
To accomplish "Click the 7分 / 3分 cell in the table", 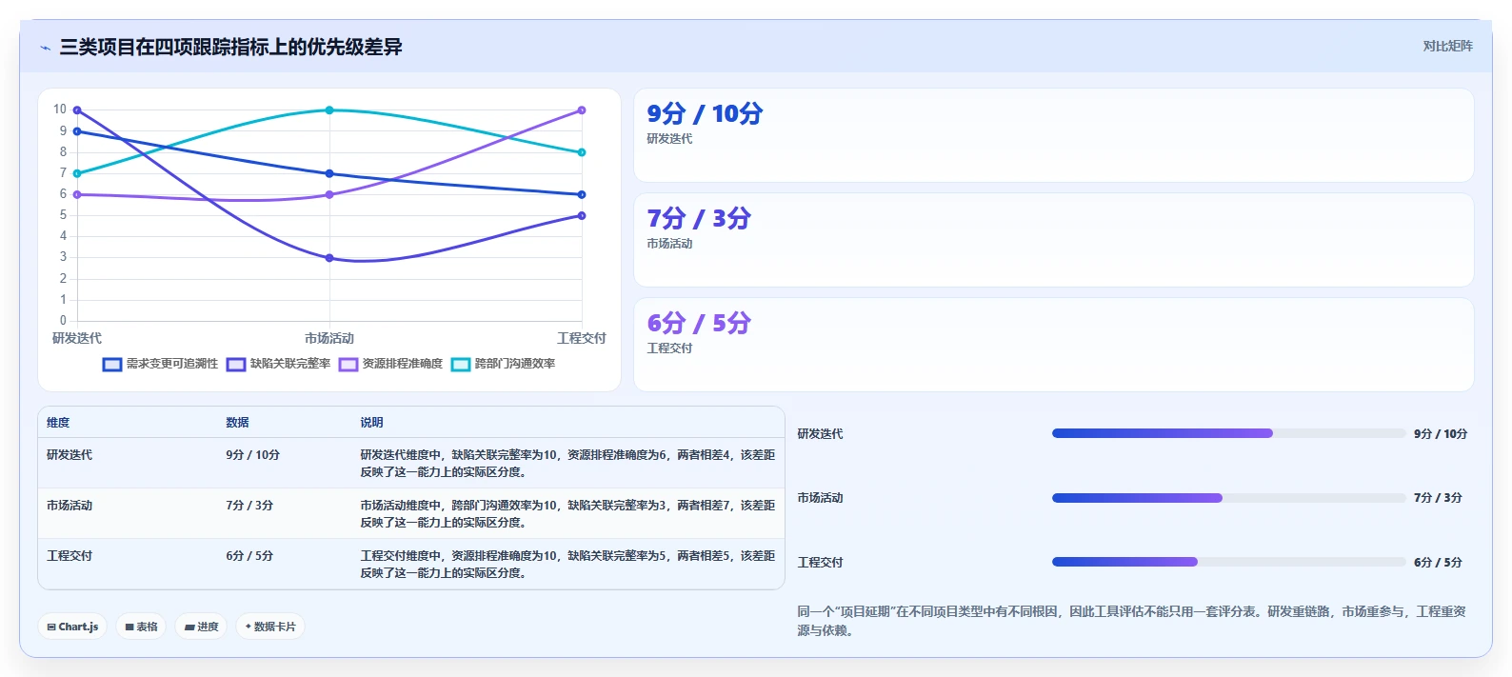I will (x=249, y=506).
